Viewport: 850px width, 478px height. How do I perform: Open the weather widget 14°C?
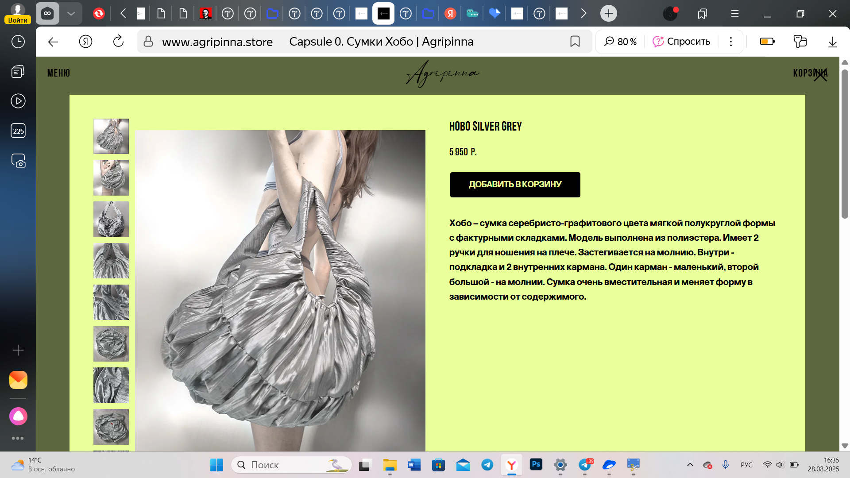click(43, 465)
